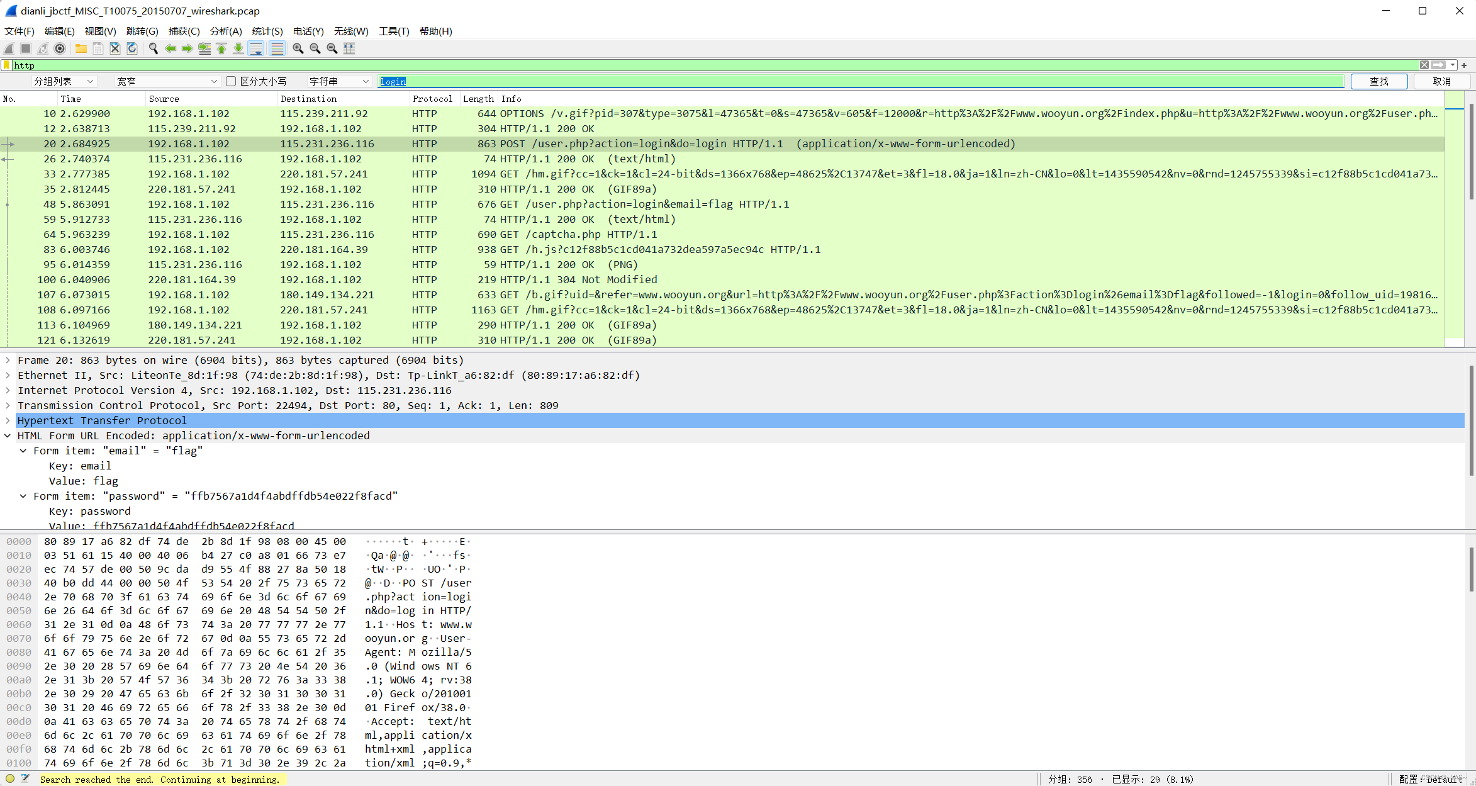
Task: Add a filter button with plus icon
Action: pyautogui.click(x=1464, y=65)
